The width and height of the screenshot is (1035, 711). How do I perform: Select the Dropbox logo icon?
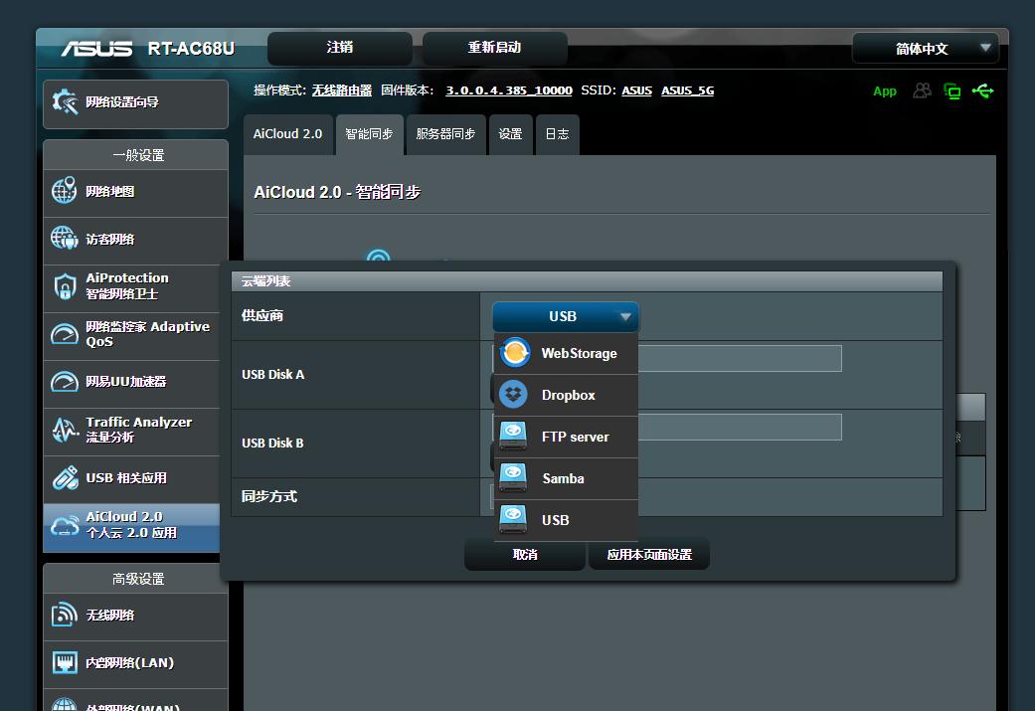[x=514, y=395]
